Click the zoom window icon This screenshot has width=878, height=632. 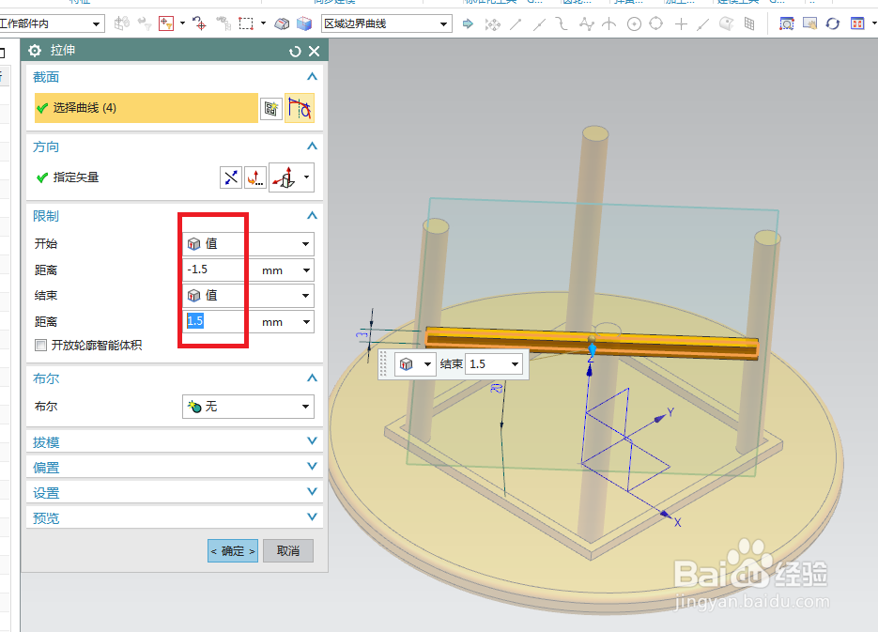point(787,24)
